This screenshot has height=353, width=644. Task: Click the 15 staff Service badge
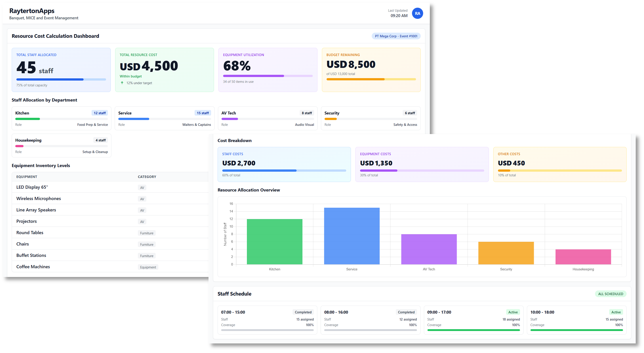202,113
